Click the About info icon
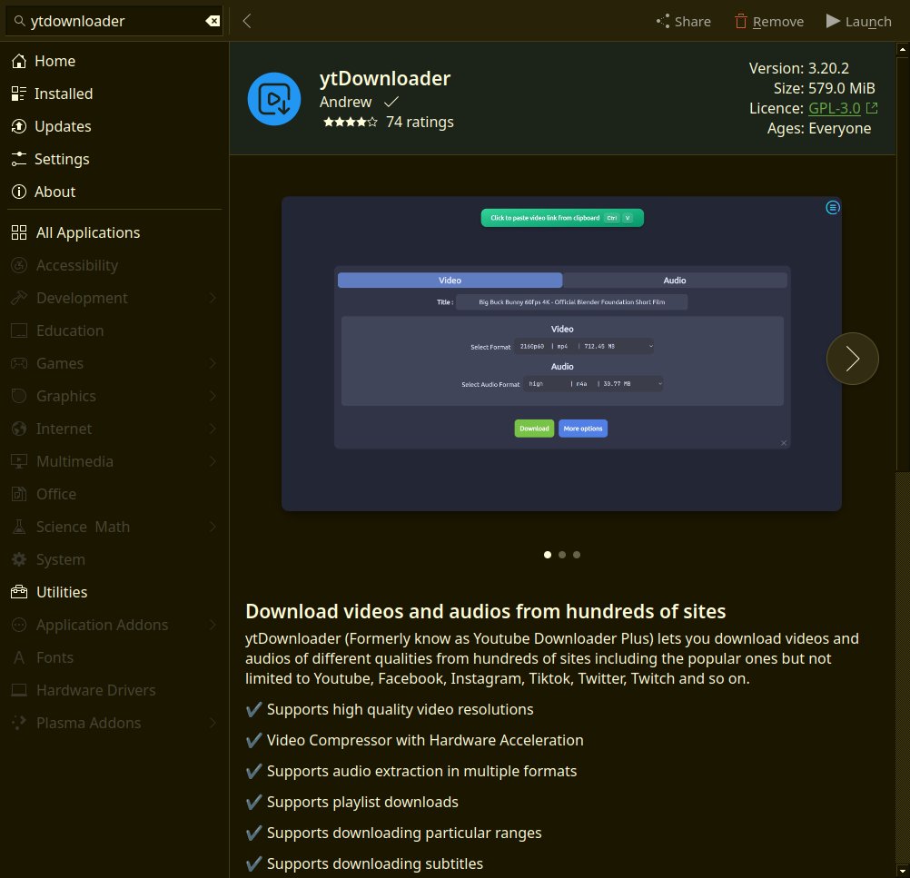The width and height of the screenshot is (910, 878). [x=19, y=192]
